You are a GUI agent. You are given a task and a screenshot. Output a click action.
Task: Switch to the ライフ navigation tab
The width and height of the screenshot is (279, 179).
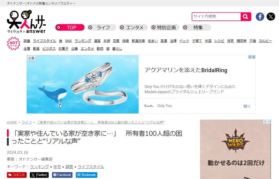pos(101,28)
